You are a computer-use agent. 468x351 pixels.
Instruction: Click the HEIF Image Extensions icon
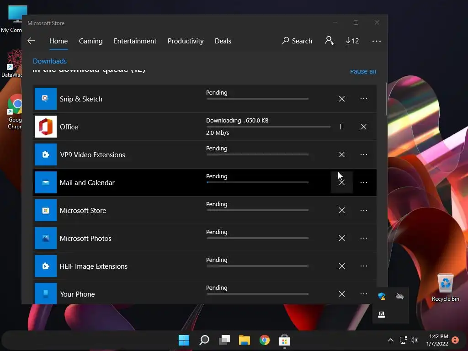tap(46, 266)
